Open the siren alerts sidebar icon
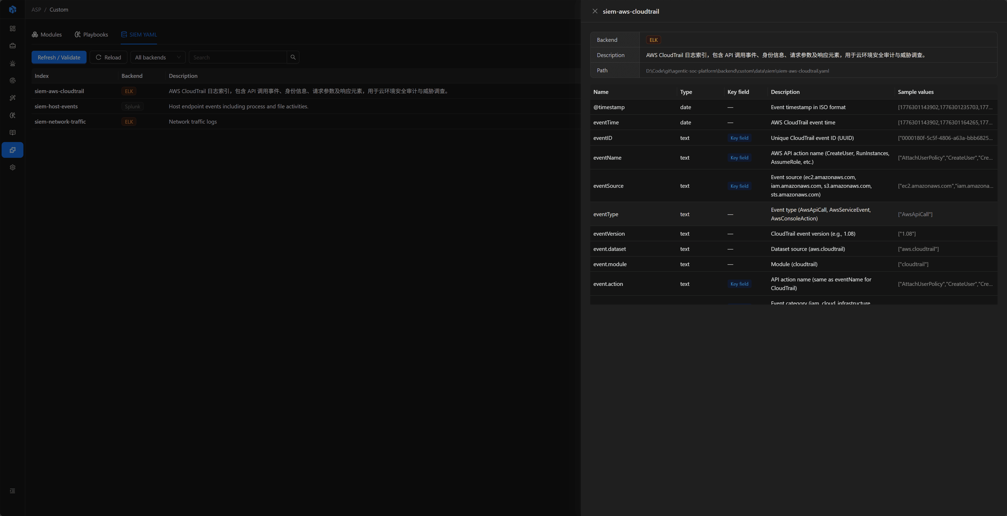Image resolution: width=1007 pixels, height=516 pixels. pos(13,63)
